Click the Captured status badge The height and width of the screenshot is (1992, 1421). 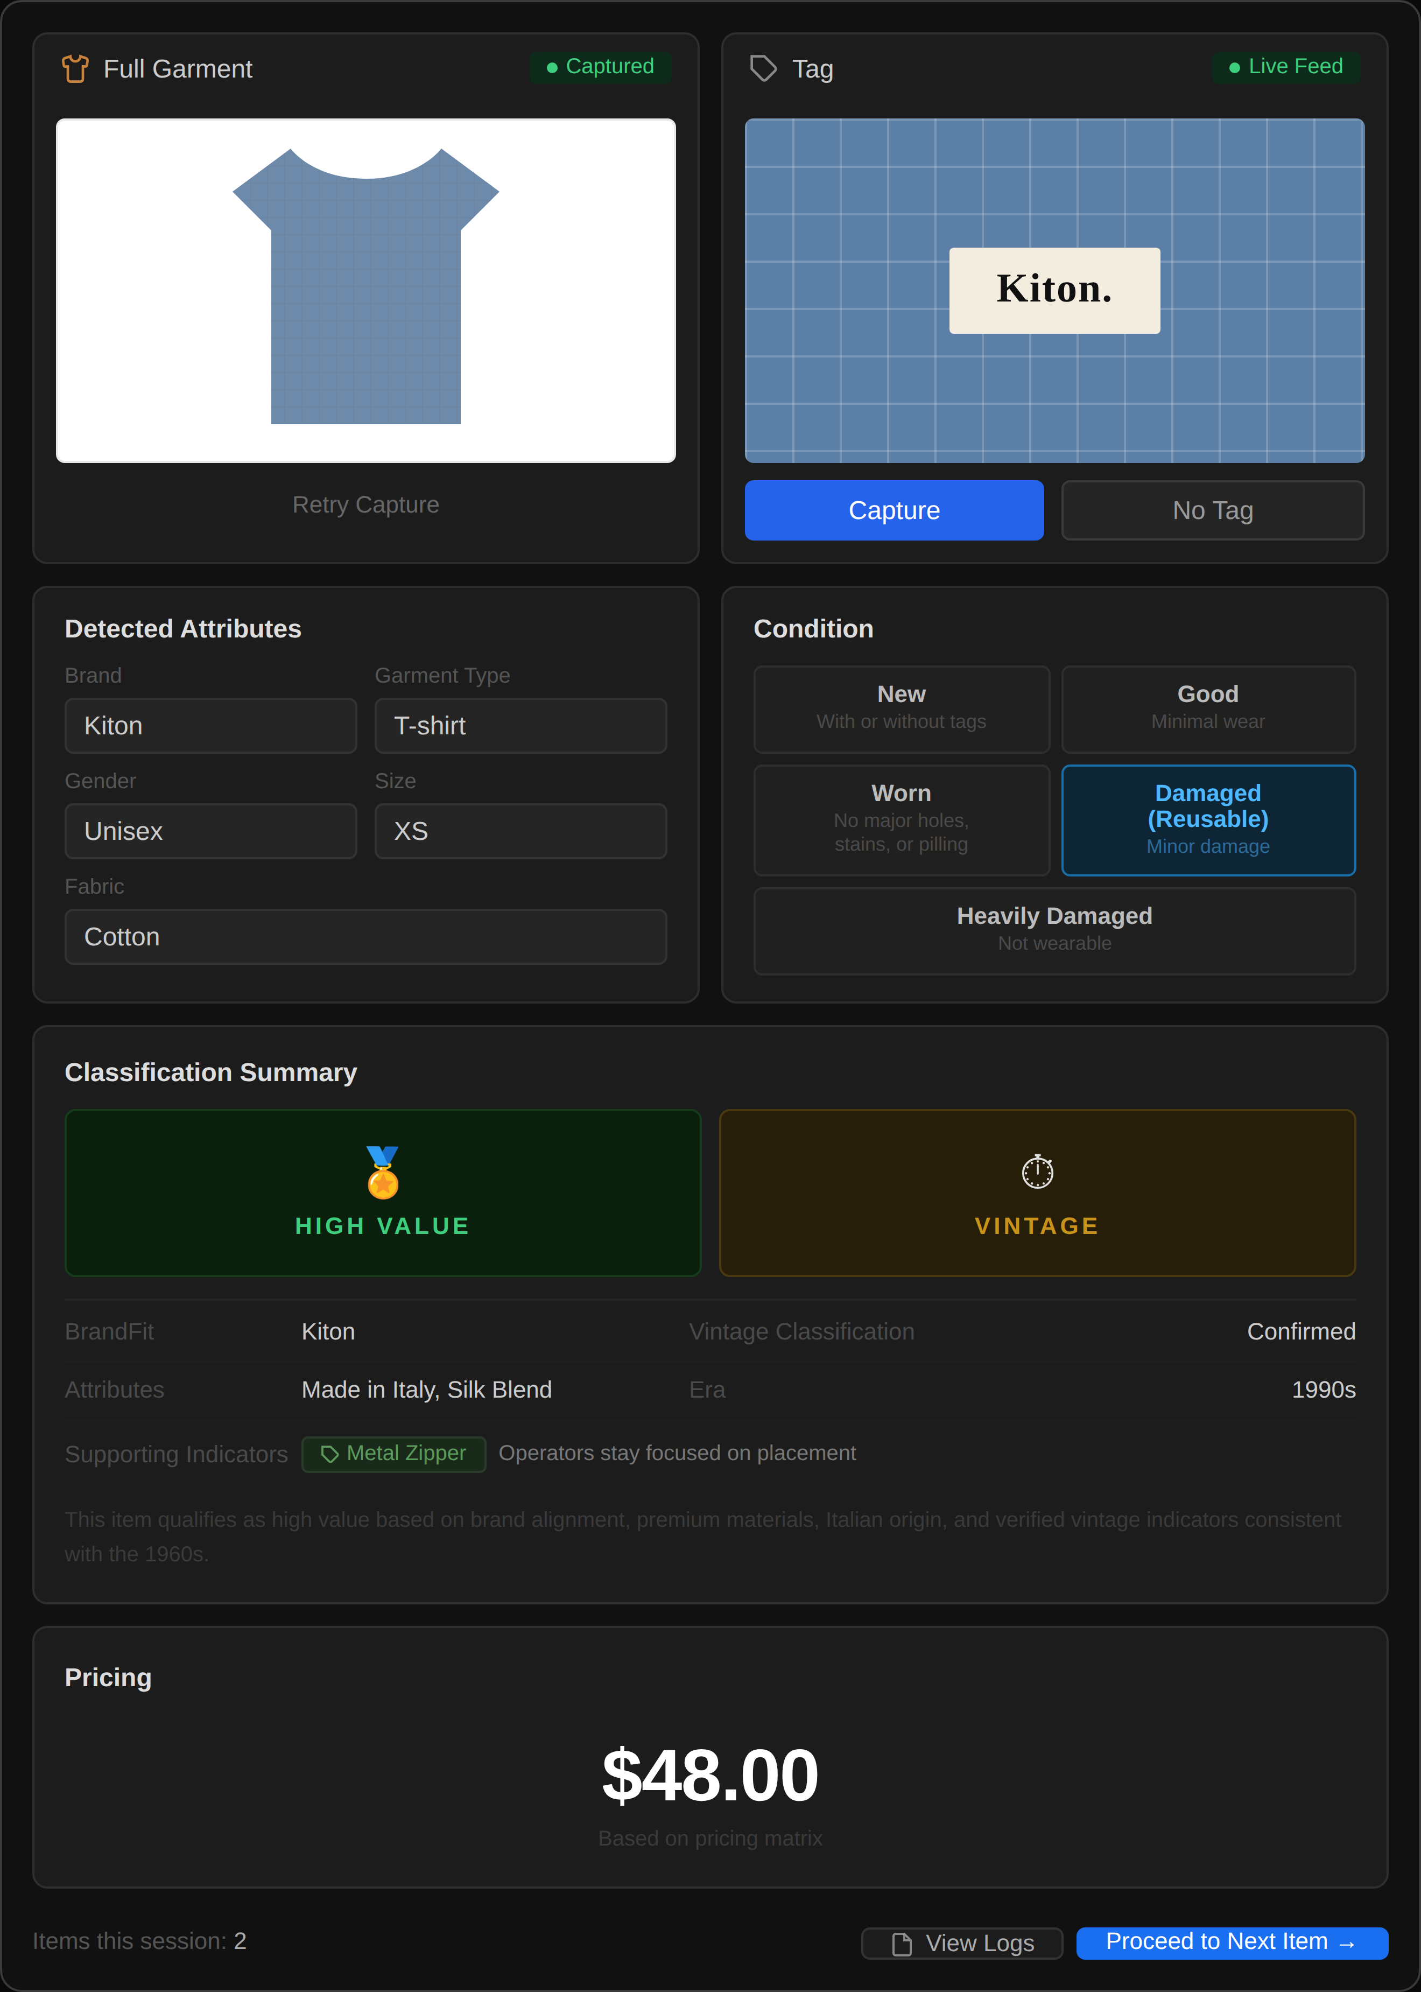(600, 67)
